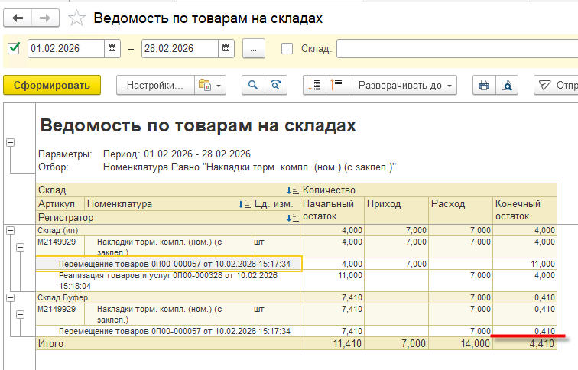Collapse the Склад (ип) group
578x370 pixels.
(x=10, y=229)
